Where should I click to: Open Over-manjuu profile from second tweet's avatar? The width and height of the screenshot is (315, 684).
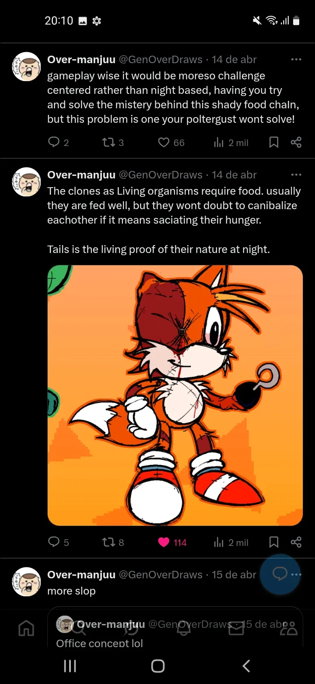26,182
